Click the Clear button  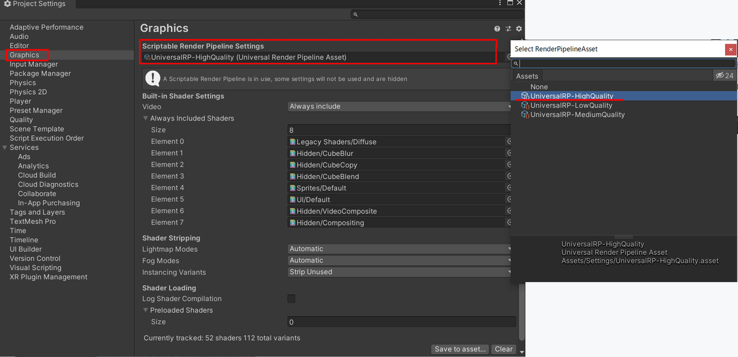coord(504,349)
